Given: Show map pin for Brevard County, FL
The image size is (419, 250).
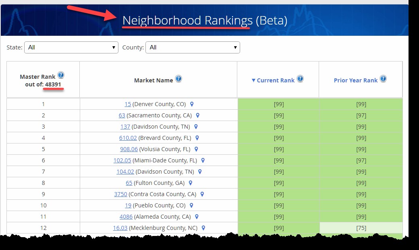Looking at the screenshot, I should tap(197, 138).
